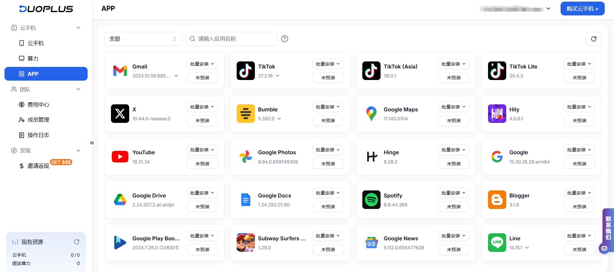Expand the TikTok 37.2.16 version dropdown
614x272 pixels.
pyautogui.click(x=278, y=76)
